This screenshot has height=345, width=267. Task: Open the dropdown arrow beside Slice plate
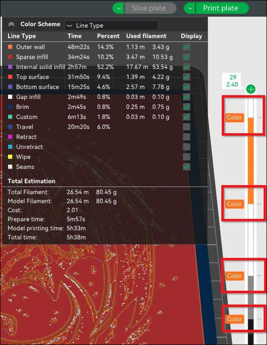coord(119,9)
